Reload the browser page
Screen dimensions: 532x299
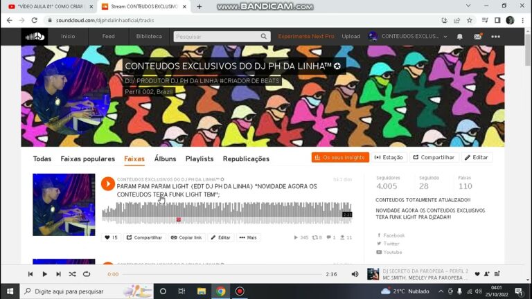click(34, 20)
